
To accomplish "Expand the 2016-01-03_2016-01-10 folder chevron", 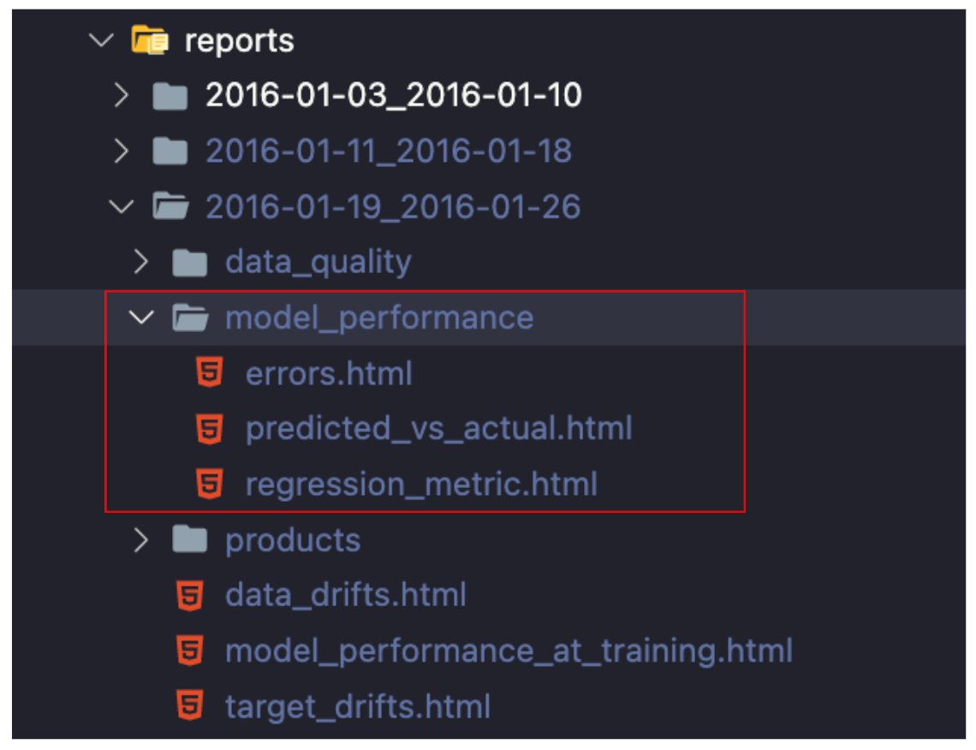I will point(122,95).
